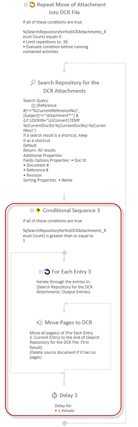
Task: Click the diamond connector above For Each Entry 3
Action: (65, 253)
